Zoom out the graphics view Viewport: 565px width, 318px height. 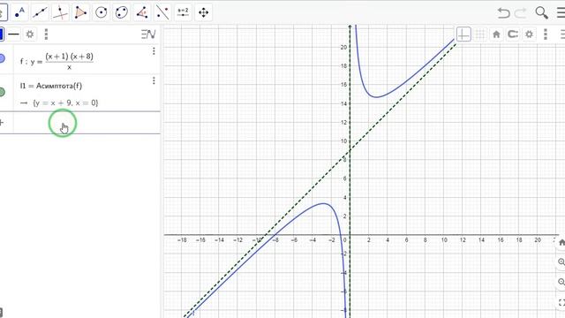click(561, 282)
